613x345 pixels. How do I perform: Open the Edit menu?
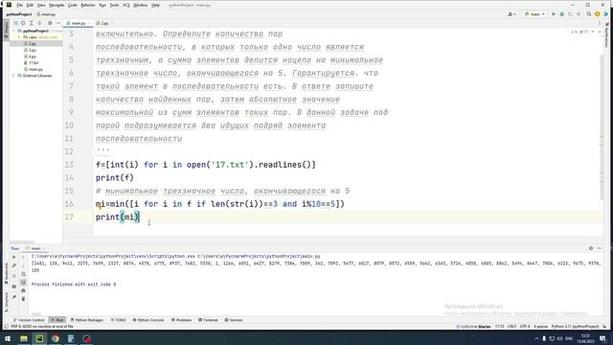click(x=30, y=5)
